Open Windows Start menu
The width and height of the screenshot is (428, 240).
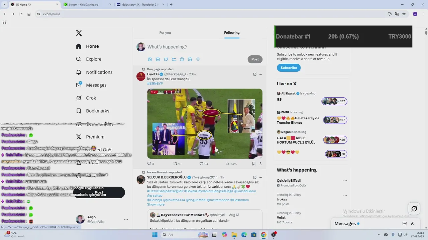pyautogui.click(x=155, y=235)
